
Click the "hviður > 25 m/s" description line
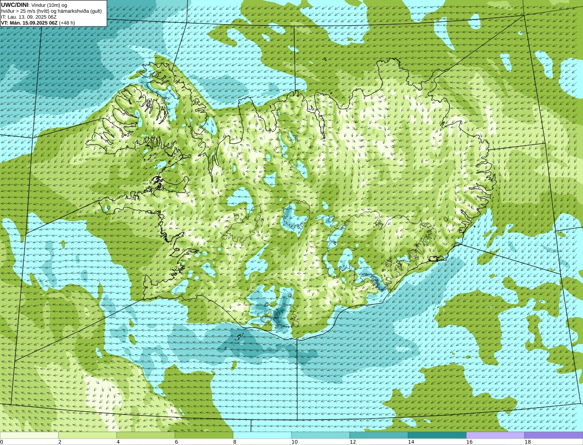(51, 11)
